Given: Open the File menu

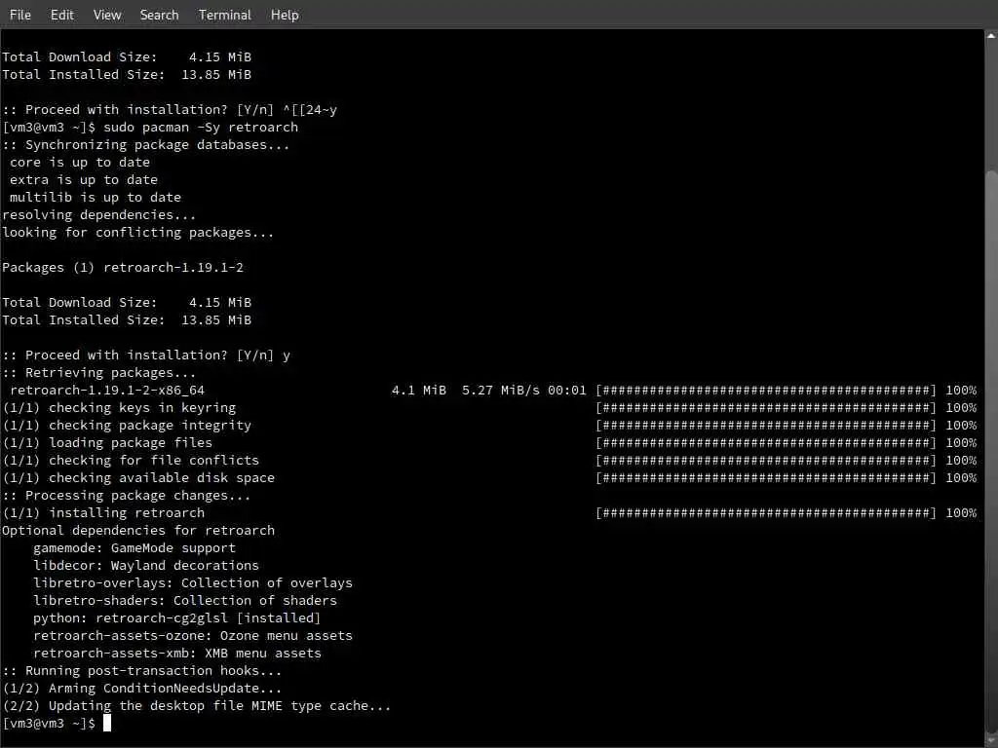Looking at the screenshot, I should pos(20,15).
